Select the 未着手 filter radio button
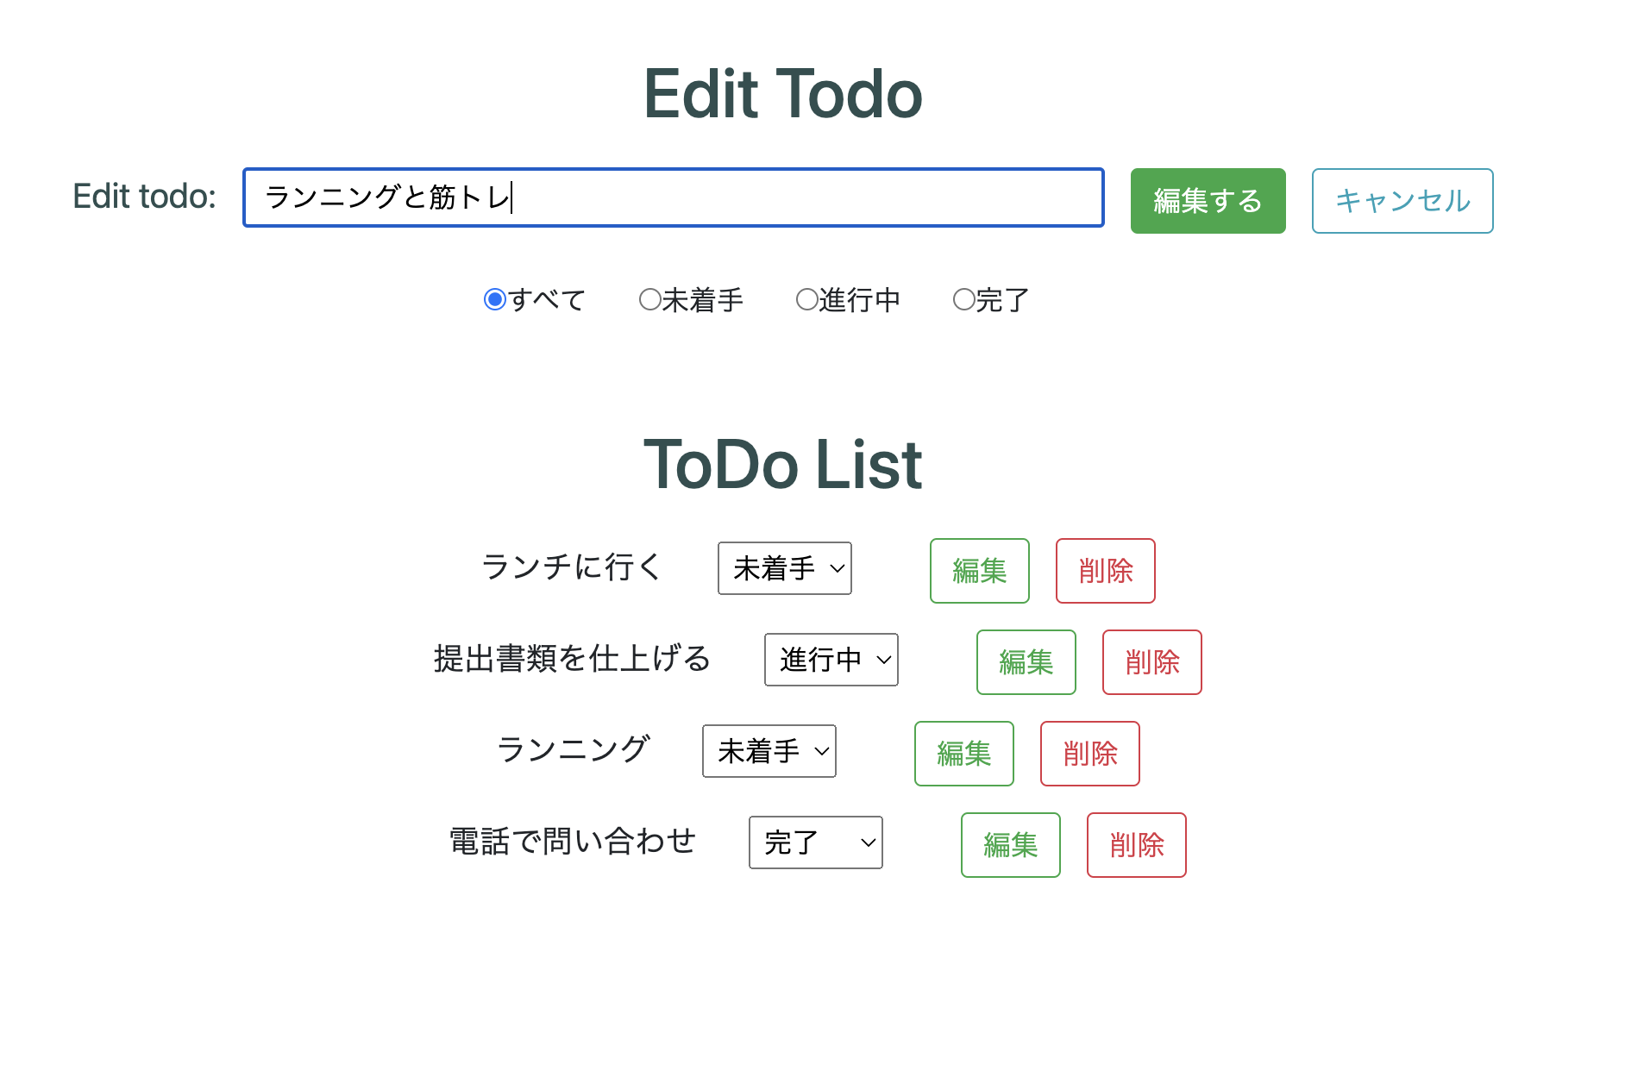This screenshot has height=1071, width=1625. 649,299
